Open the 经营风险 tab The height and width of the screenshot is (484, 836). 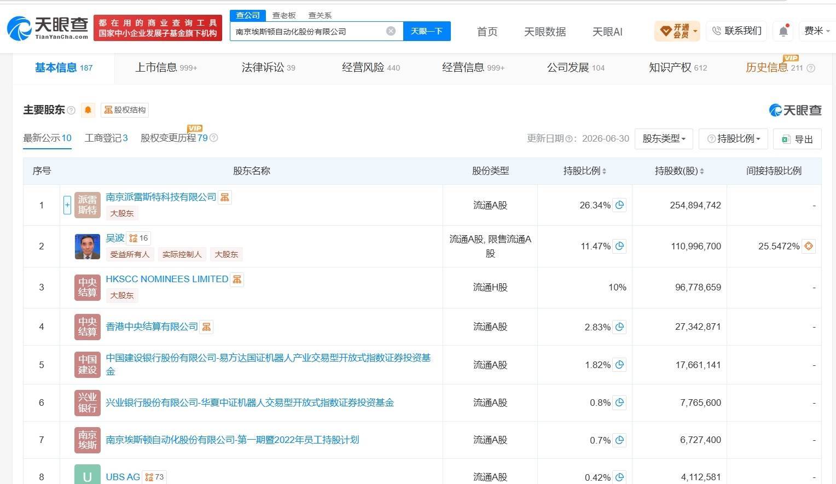(370, 68)
